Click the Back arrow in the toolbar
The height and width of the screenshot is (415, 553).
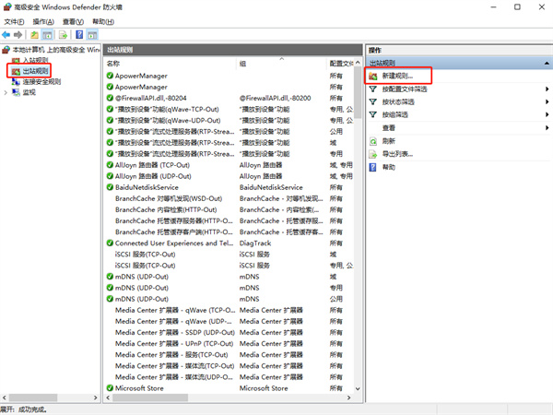tap(7, 34)
